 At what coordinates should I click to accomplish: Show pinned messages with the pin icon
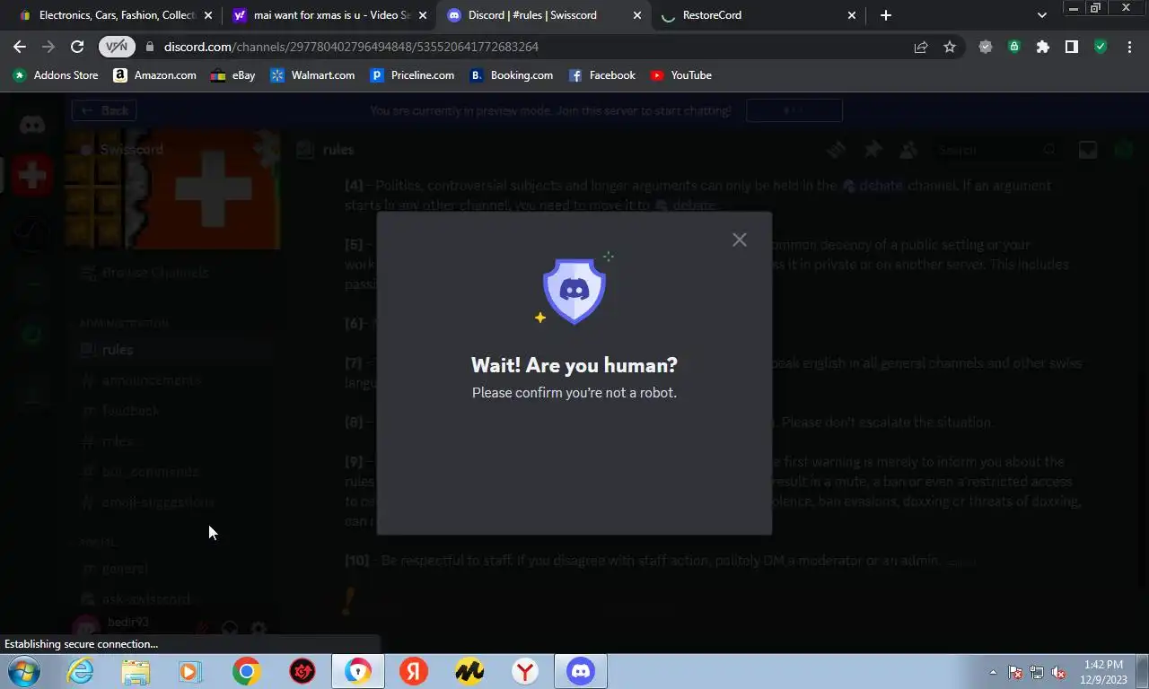click(x=873, y=150)
